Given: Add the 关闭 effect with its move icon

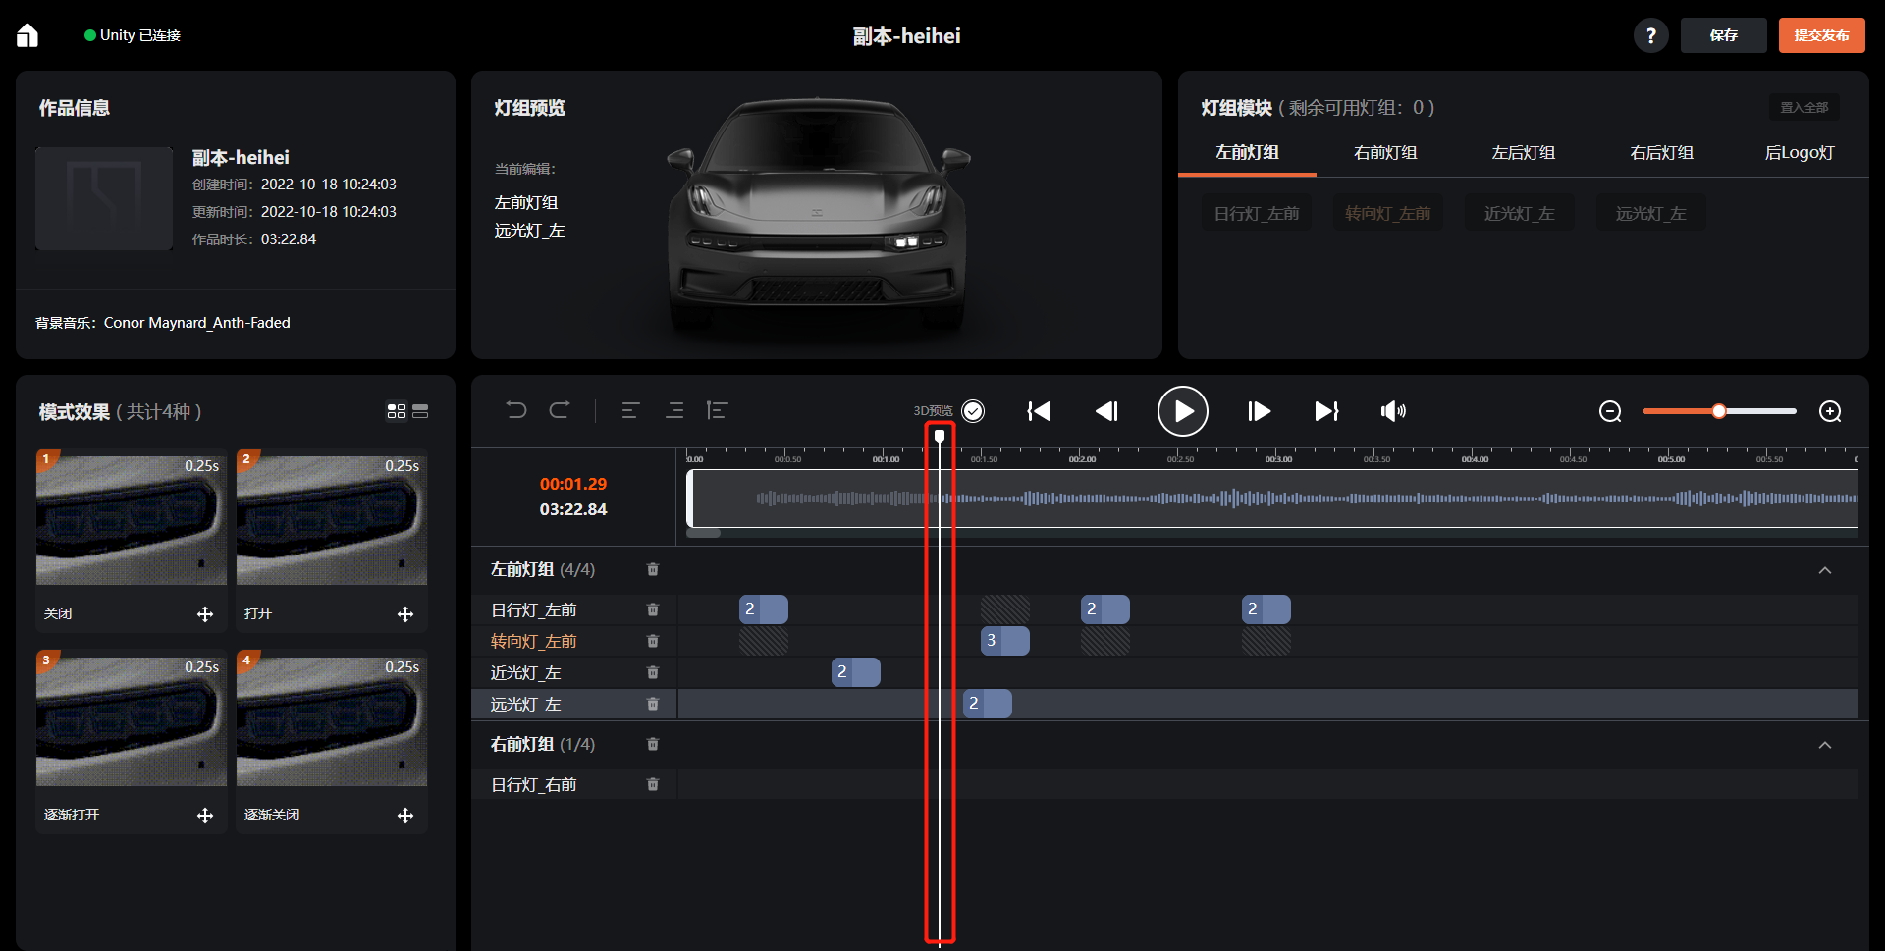Looking at the screenshot, I should [x=205, y=614].
